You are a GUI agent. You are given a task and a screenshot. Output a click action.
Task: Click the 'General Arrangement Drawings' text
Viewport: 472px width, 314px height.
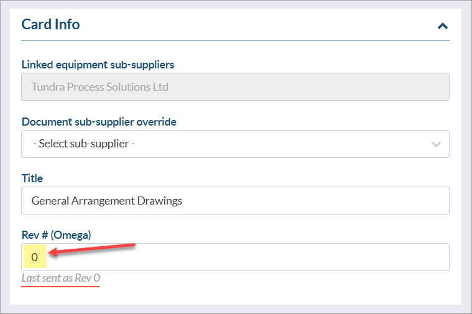coord(106,200)
